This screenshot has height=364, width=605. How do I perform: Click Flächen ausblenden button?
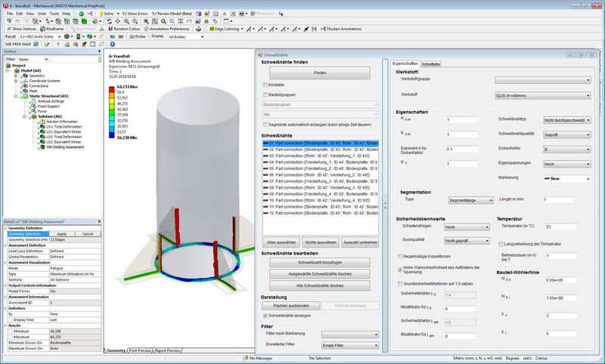(291, 305)
